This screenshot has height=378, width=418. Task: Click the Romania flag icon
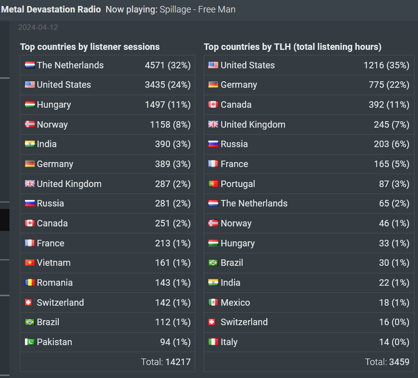pyautogui.click(x=29, y=282)
